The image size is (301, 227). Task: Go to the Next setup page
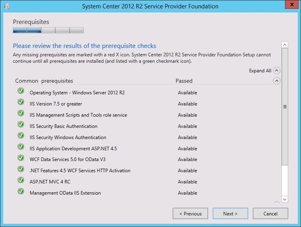[230, 213]
